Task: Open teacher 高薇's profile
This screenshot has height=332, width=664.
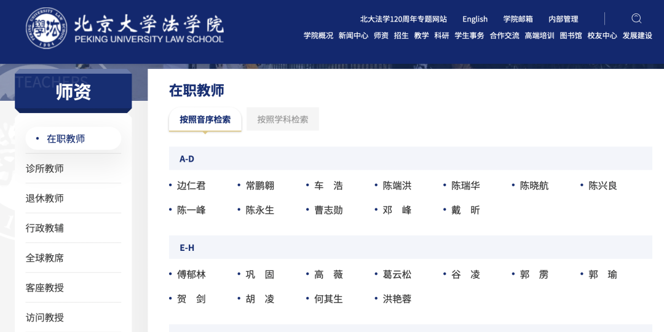Action: [328, 274]
